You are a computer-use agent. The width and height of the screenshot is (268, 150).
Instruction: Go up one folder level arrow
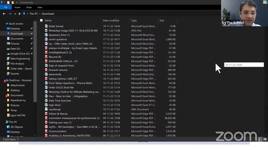20,14
